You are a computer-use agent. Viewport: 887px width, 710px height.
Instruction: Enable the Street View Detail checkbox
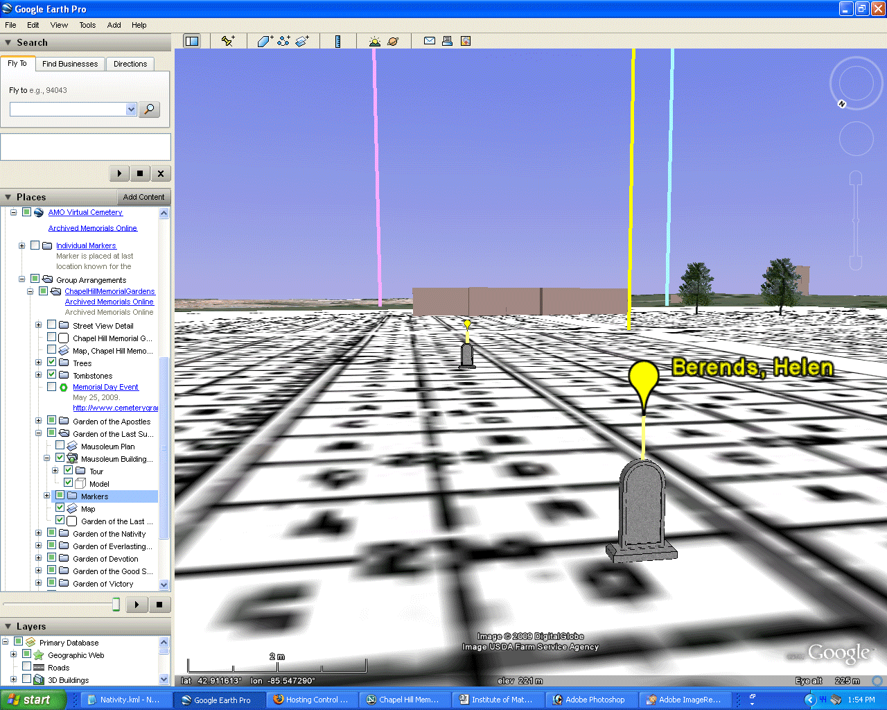point(52,325)
